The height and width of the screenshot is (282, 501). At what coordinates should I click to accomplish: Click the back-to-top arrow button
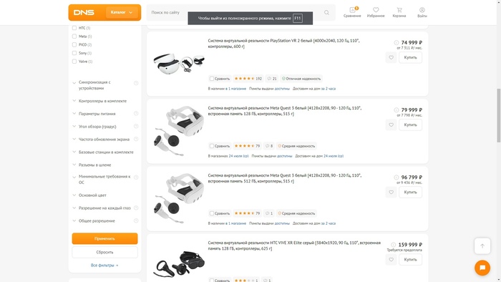tap(482, 246)
